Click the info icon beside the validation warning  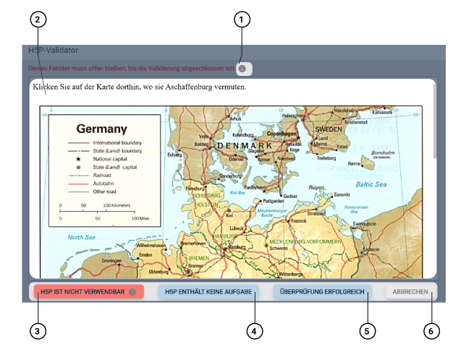(x=243, y=69)
